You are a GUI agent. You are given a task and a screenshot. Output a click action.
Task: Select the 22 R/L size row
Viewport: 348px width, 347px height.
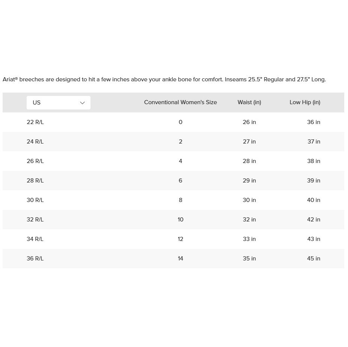[173, 122]
